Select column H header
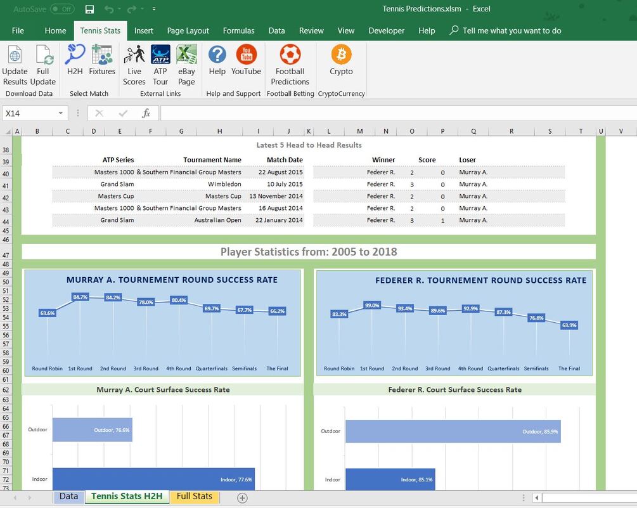 tap(219, 131)
